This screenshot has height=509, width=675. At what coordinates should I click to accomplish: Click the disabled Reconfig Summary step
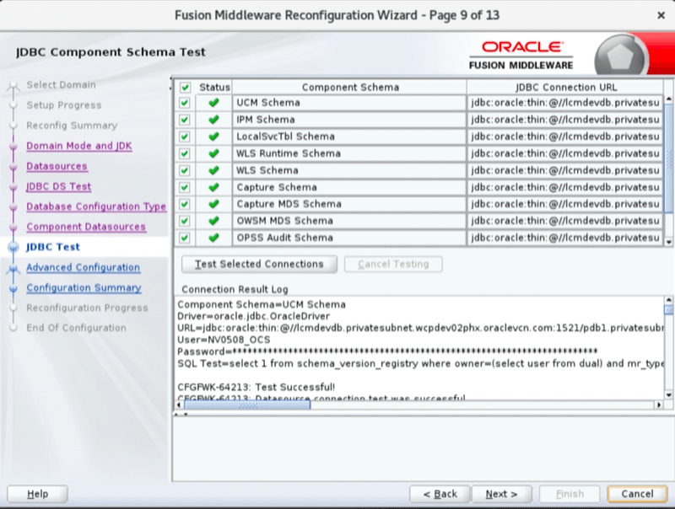(72, 126)
